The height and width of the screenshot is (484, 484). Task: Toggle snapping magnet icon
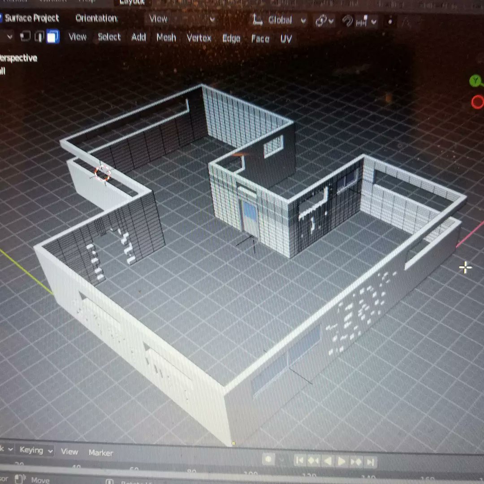coord(347,21)
